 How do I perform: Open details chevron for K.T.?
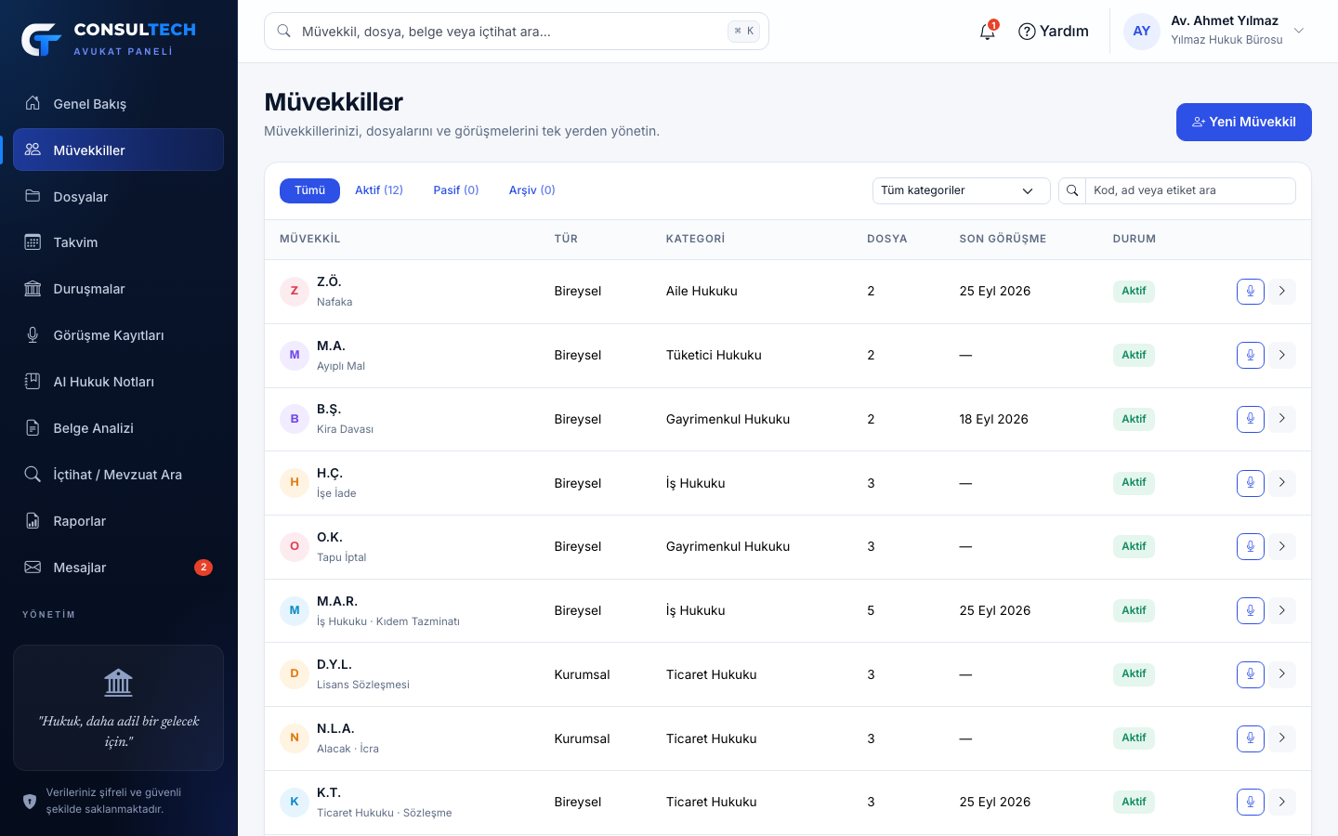1282,802
